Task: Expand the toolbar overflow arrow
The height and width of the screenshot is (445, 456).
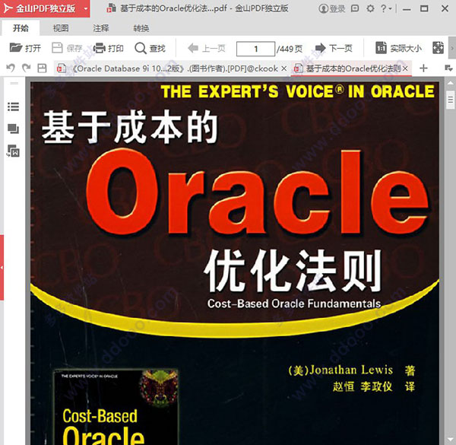Action: (x=452, y=48)
